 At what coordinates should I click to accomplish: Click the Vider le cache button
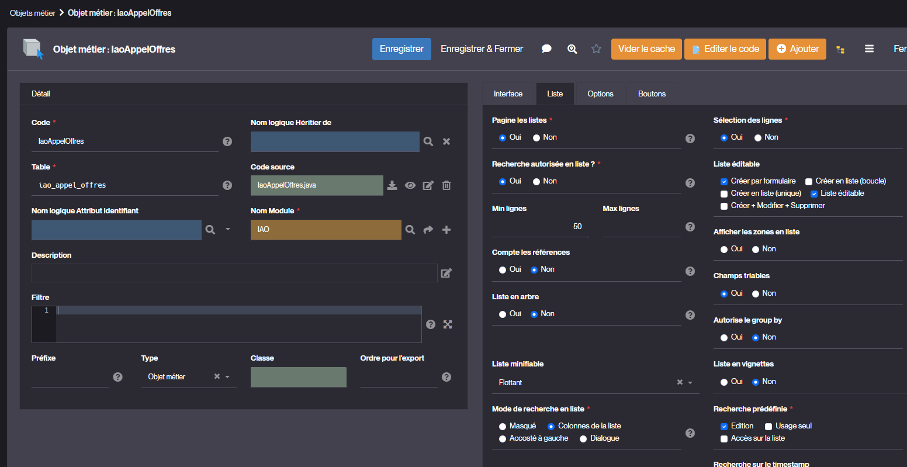pos(646,49)
